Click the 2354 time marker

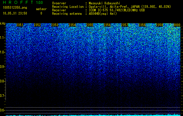pyautogui.click(x=72, y=25)
